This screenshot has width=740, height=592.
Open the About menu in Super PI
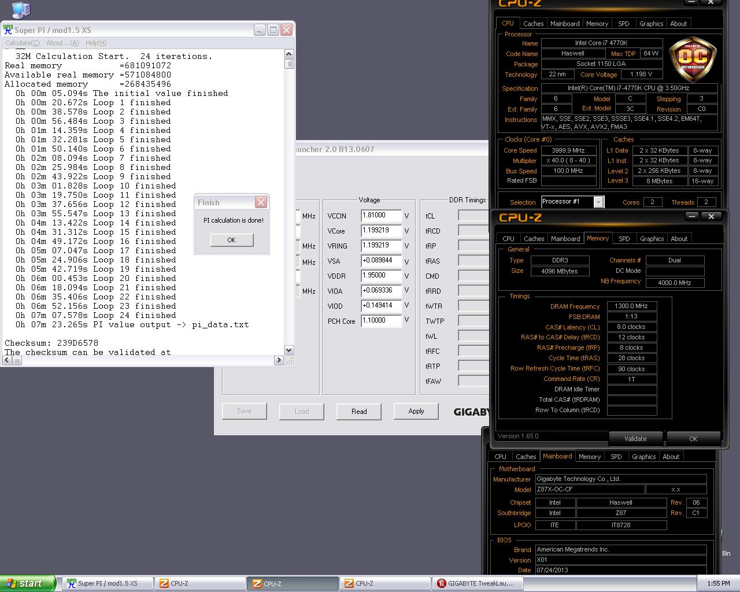[62, 43]
